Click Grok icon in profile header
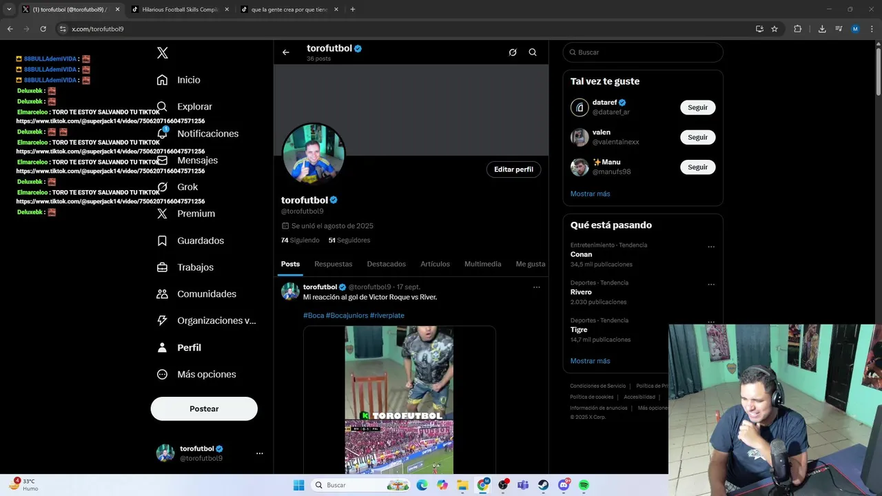The width and height of the screenshot is (882, 496). [x=513, y=52]
